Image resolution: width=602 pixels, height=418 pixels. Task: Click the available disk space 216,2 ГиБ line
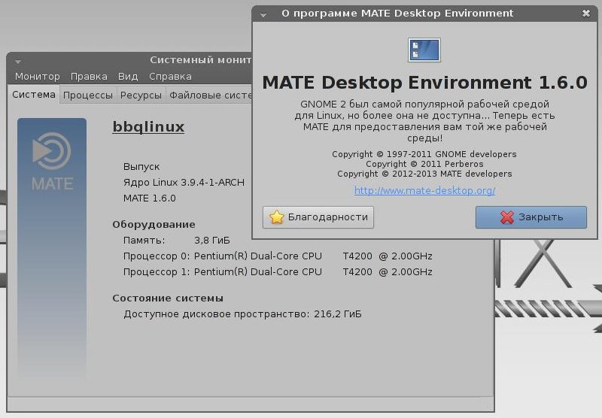point(242,314)
